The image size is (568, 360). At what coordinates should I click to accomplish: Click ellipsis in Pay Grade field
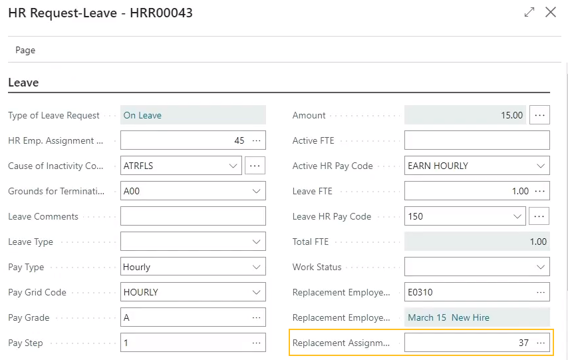[x=256, y=317]
